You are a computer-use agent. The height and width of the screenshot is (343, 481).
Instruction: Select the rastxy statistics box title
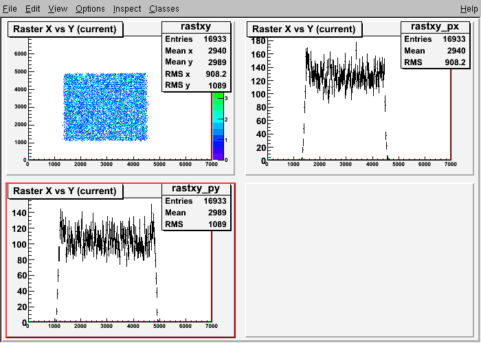196,27
